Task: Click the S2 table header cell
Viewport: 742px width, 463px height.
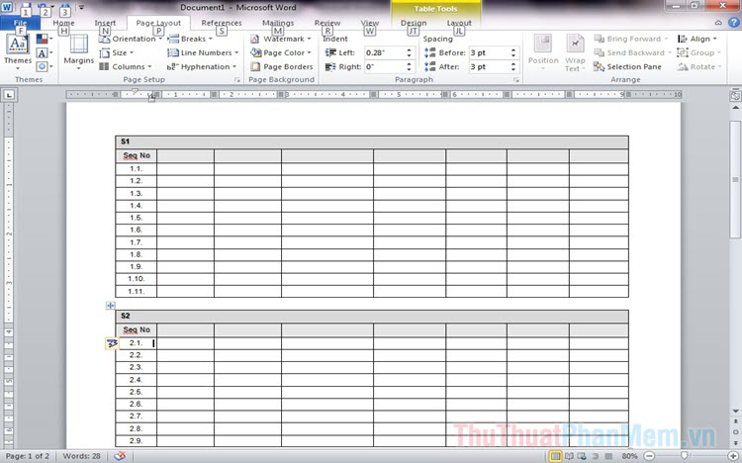Action: point(372,317)
